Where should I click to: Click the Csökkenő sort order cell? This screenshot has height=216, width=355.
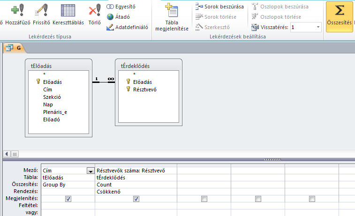click(136, 192)
